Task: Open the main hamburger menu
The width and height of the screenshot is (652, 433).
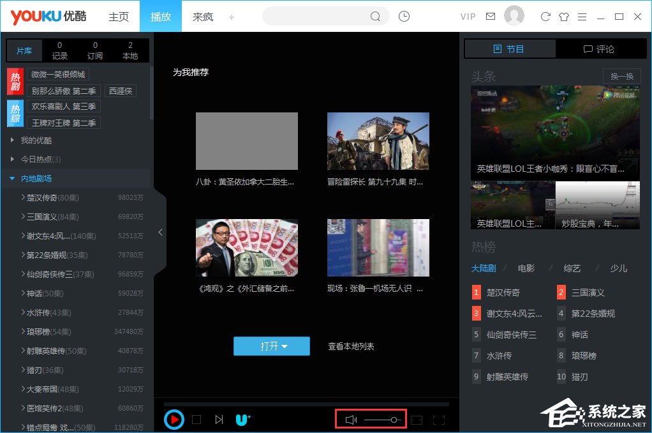Action: click(582, 17)
